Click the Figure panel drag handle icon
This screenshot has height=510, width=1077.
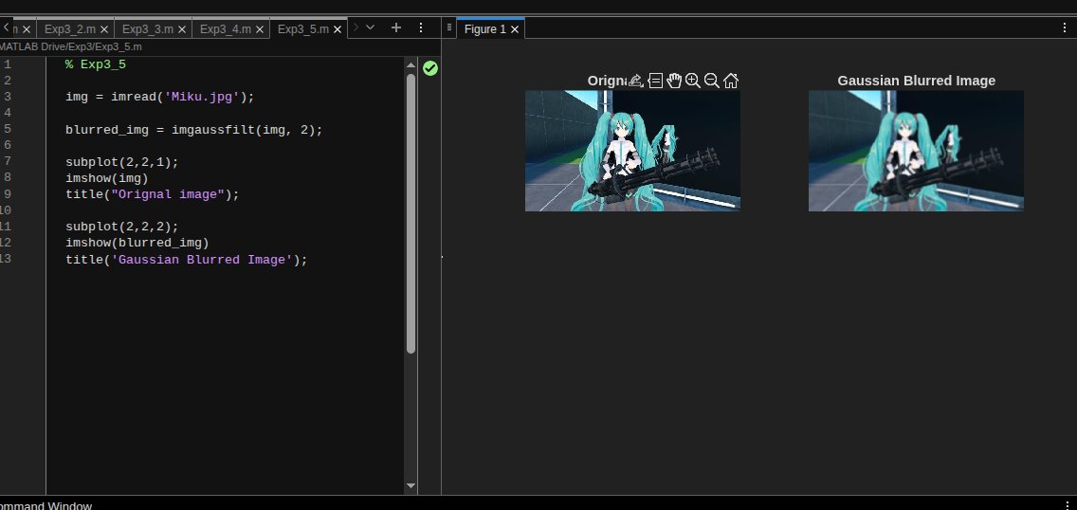449,27
